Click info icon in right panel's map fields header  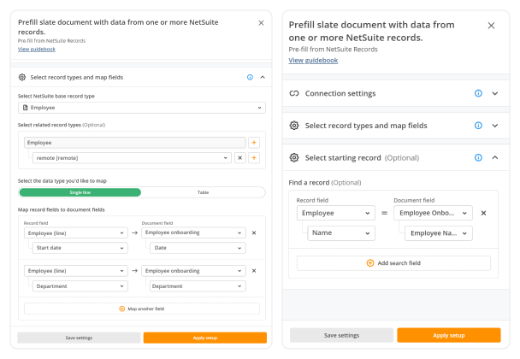point(478,126)
